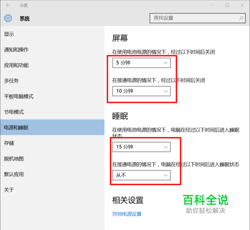Click the search magnifier icon
This screenshot has height=230, width=250.
[241, 18]
